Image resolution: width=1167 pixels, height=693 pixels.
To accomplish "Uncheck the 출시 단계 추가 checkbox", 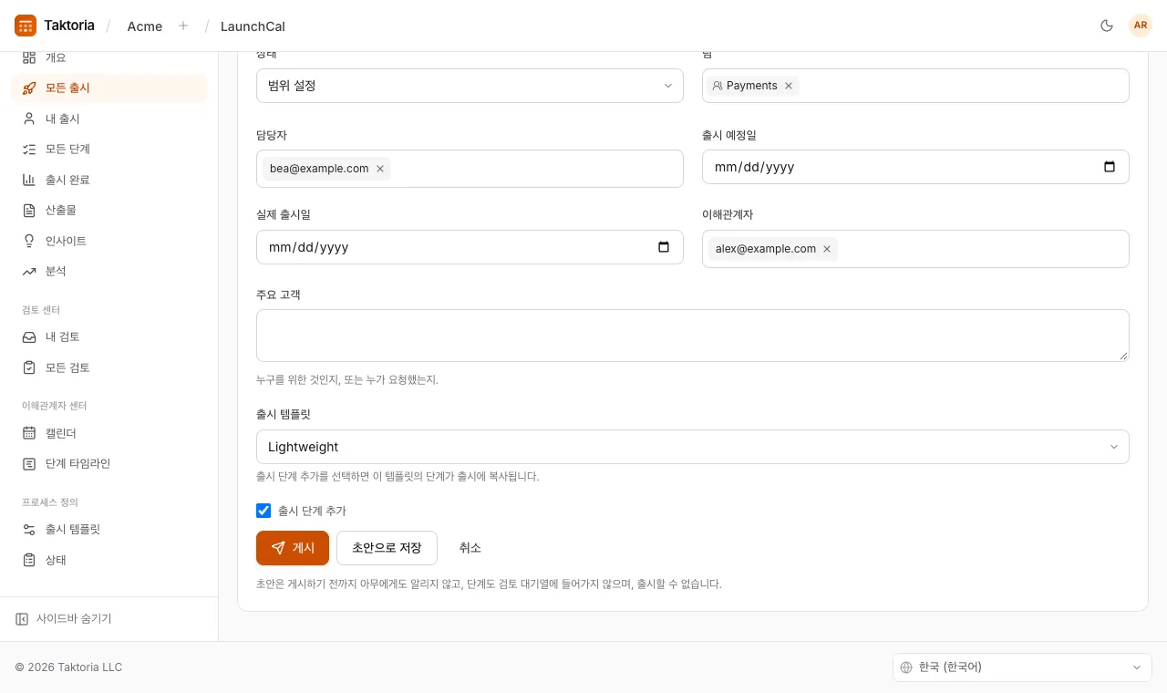I will [x=263, y=511].
